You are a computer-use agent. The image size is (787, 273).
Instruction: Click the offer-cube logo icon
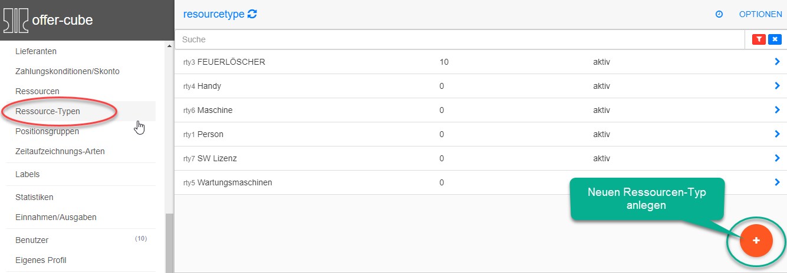(16, 20)
